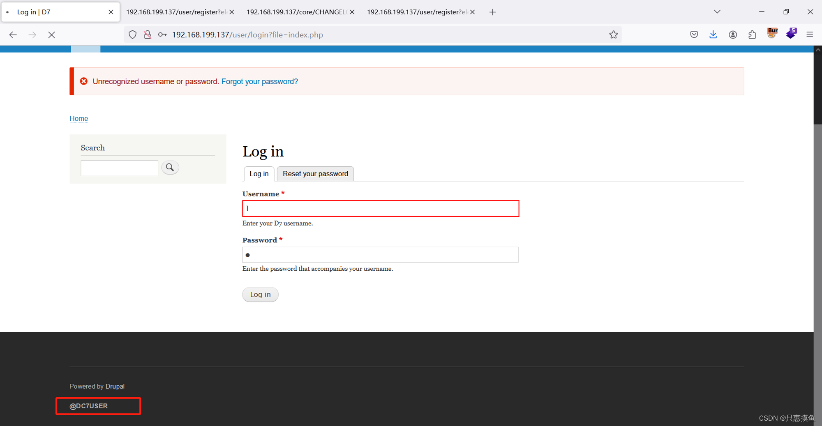Click the Password input field

[x=380, y=255]
